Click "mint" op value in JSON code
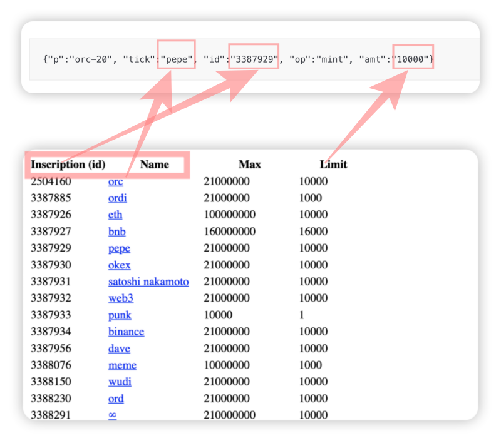Image resolution: width=501 pixels, height=443 pixels. click(332, 59)
